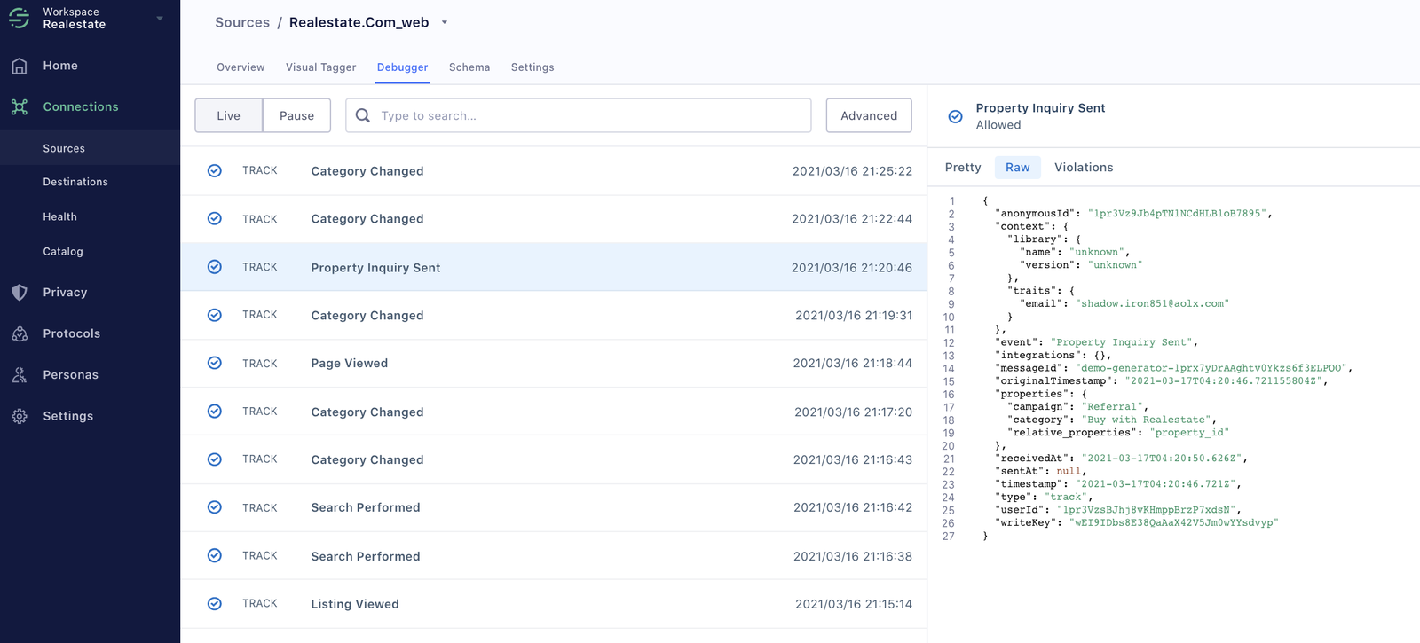The image size is (1420, 643).
Task: Open the Health page
Action: [60, 216]
